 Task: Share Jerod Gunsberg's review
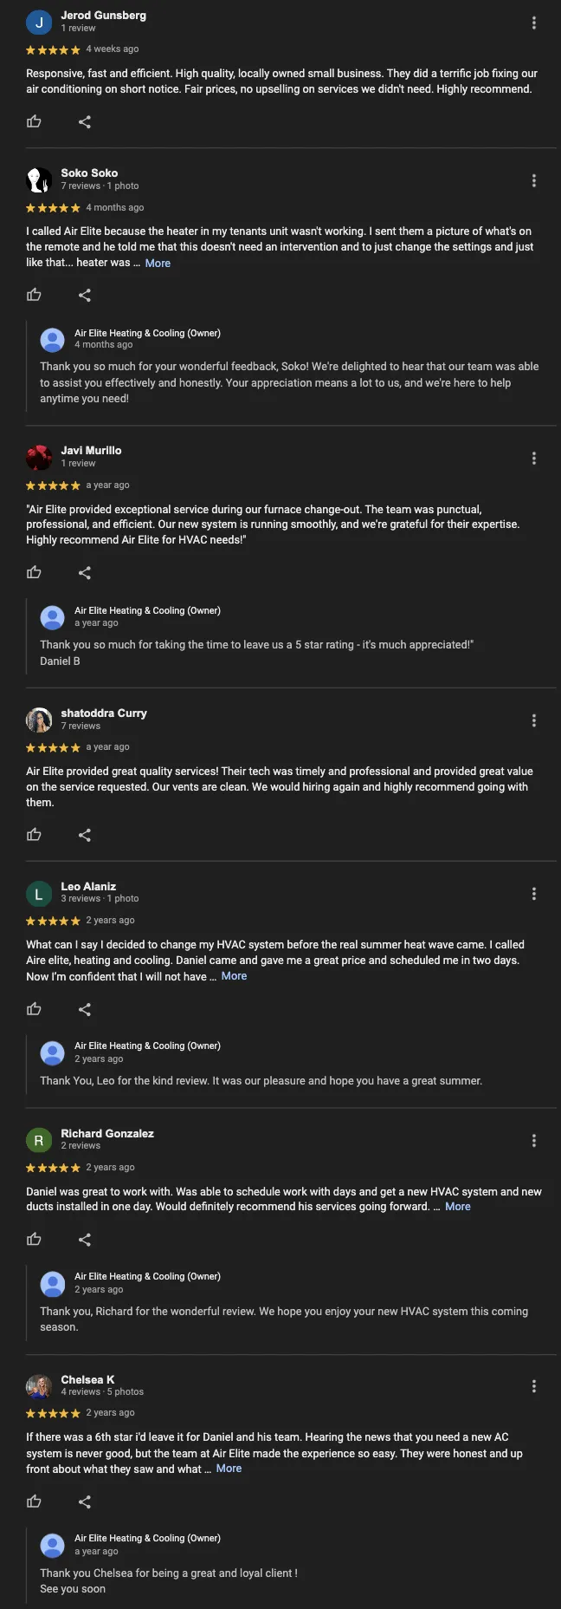pos(84,121)
